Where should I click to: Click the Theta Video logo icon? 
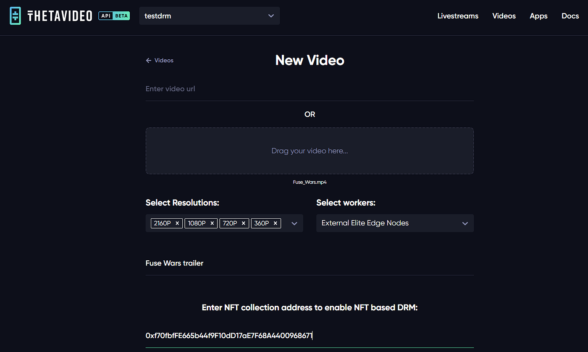16,16
